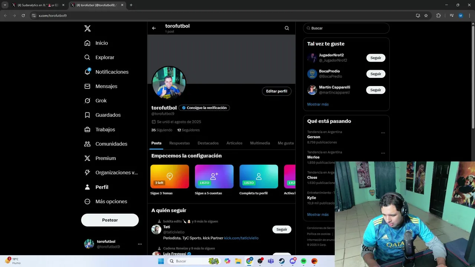Click the X logo at top of sidebar

87,29
